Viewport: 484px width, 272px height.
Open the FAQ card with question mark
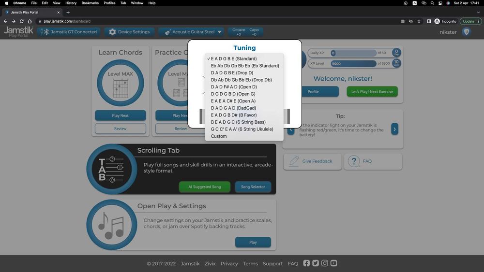pyautogui.click(x=373, y=161)
